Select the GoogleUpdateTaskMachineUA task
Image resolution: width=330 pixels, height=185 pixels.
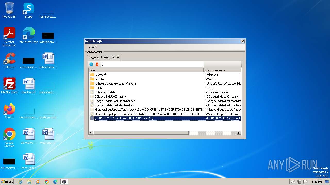[165, 105]
